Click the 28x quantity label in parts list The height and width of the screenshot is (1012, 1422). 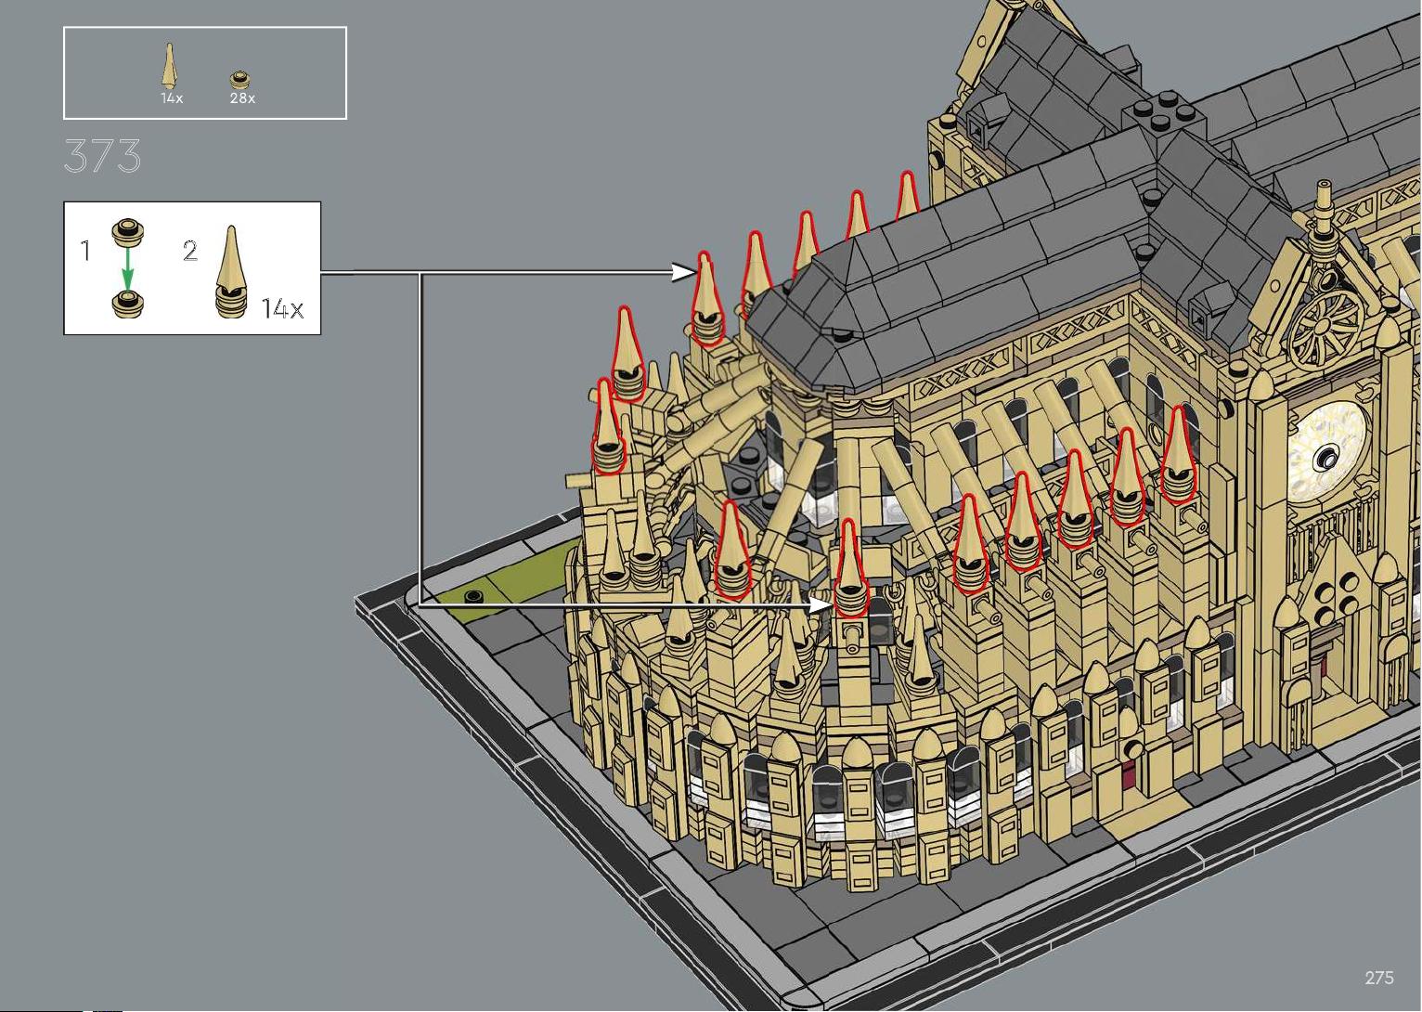tap(242, 98)
